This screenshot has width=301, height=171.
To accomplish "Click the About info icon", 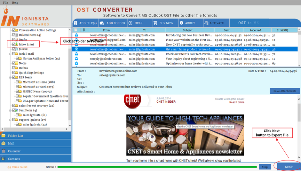I will [181, 23].
